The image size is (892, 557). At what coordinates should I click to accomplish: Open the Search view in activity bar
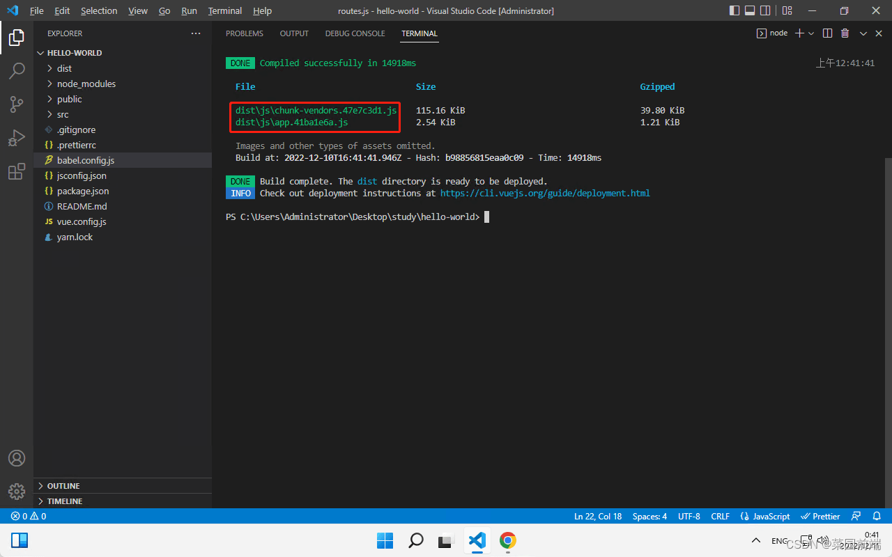click(17, 71)
